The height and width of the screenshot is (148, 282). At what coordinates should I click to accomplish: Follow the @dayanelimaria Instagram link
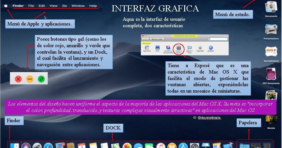pos(209,118)
